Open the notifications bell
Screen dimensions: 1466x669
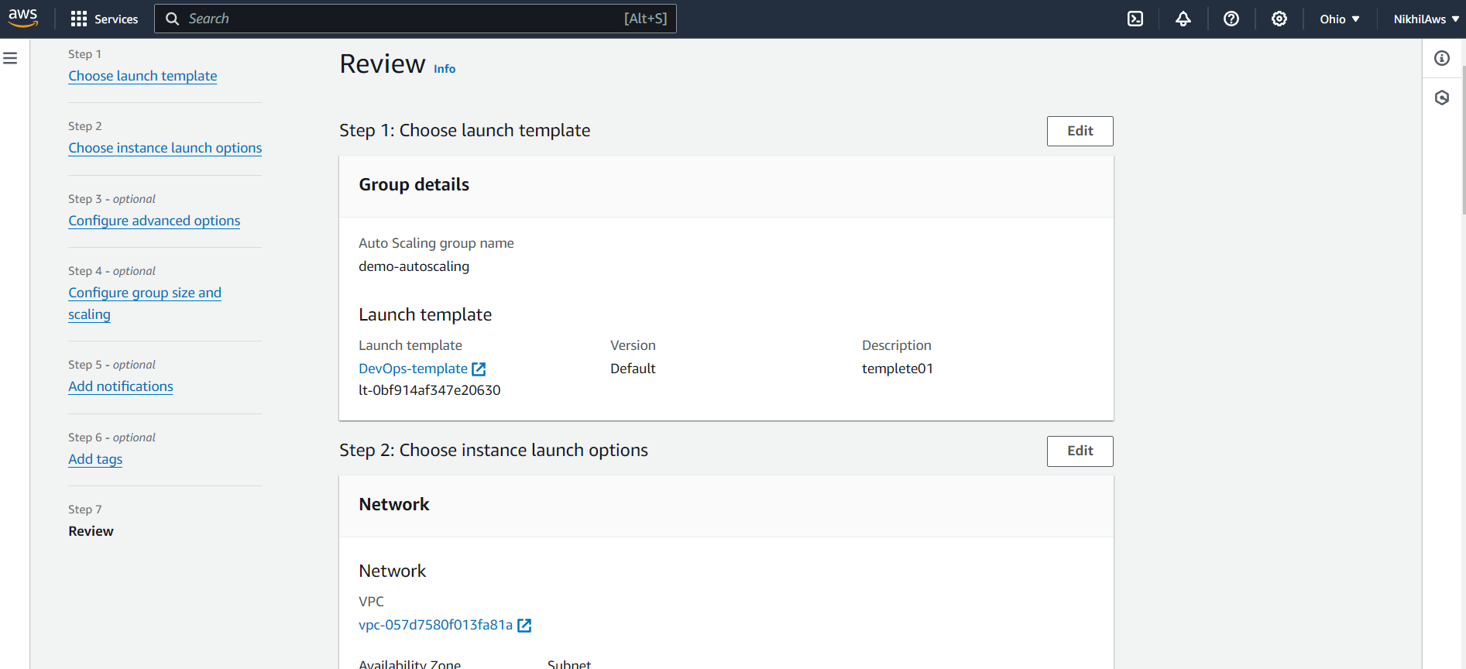(1183, 19)
